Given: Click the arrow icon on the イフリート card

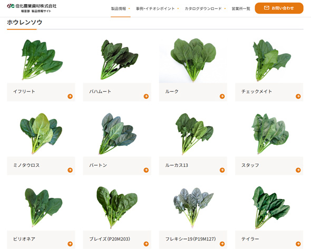Looking at the screenshot, I should pyautogui.click(x=70, y=96).
